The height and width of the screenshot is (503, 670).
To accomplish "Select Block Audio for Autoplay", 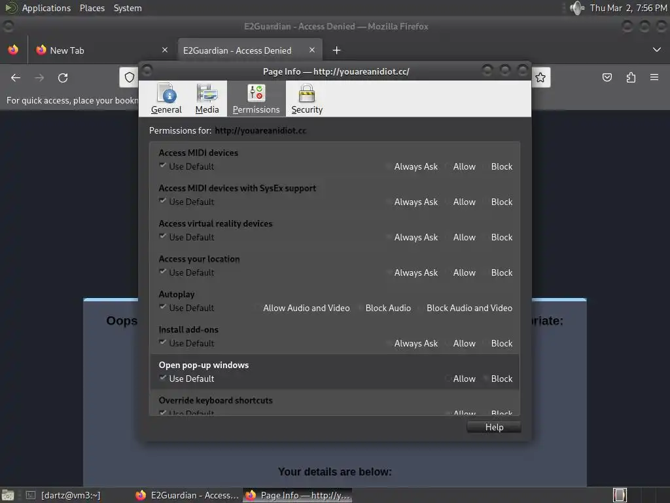I will [x=384, y=308].
